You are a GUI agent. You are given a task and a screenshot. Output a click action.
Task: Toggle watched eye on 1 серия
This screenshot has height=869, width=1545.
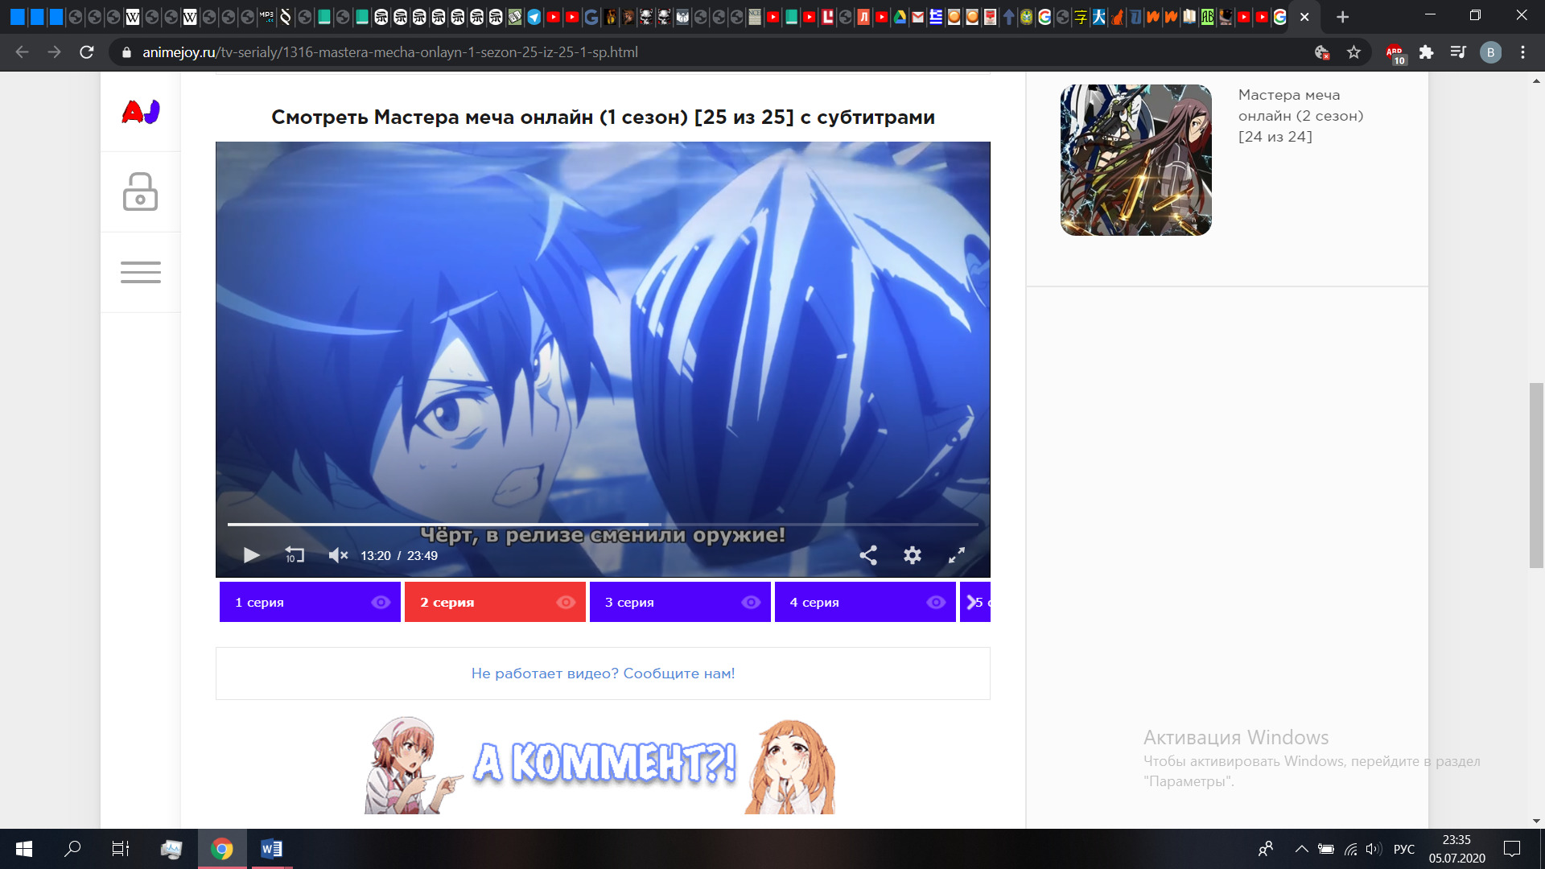pyautogui.click(x=381, y=603)
